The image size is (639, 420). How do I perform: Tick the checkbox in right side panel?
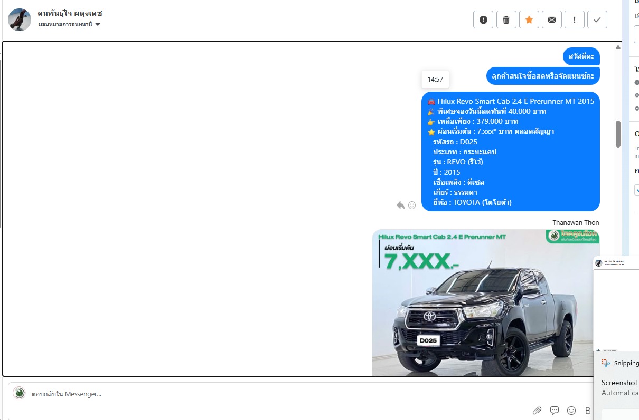coord(637,190)
